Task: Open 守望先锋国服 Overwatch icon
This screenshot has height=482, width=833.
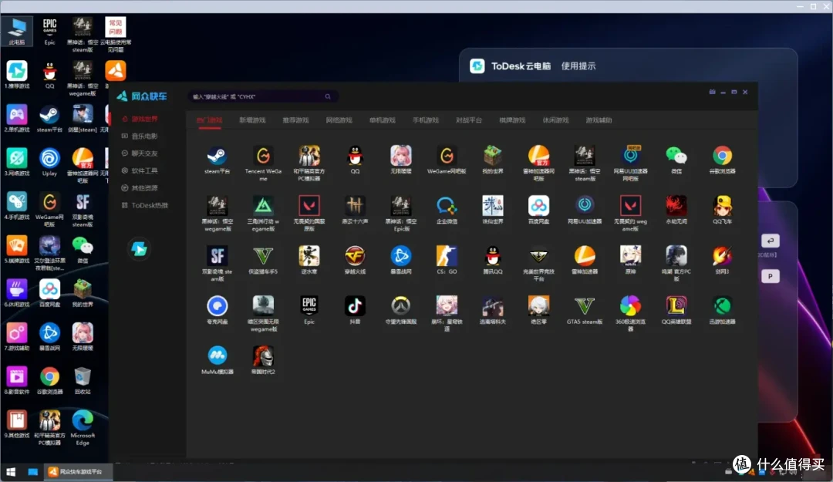Action: pos(400,306)
